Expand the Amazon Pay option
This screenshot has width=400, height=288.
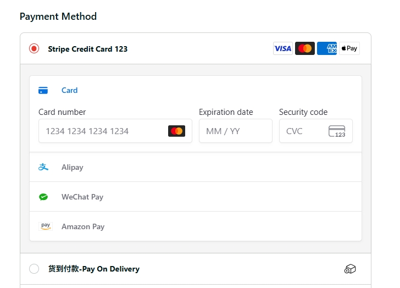83,226
